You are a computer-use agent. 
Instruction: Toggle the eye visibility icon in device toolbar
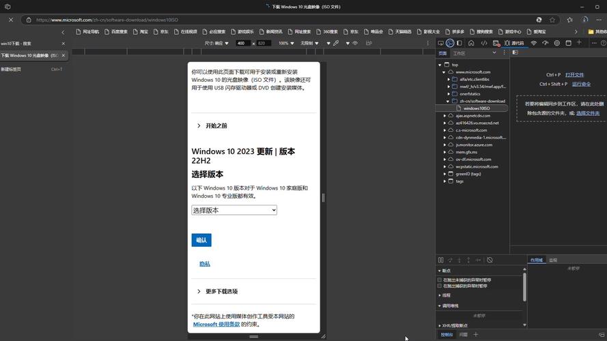point(355,43)
